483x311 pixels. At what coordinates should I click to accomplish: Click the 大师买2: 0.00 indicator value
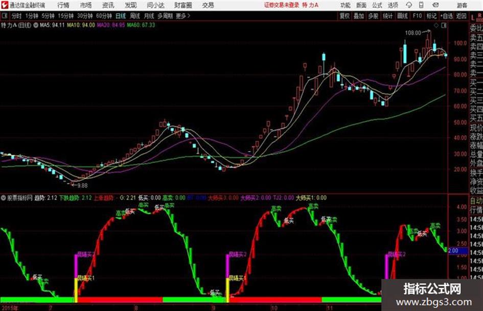pyautogui.click(x=256, y=198)
